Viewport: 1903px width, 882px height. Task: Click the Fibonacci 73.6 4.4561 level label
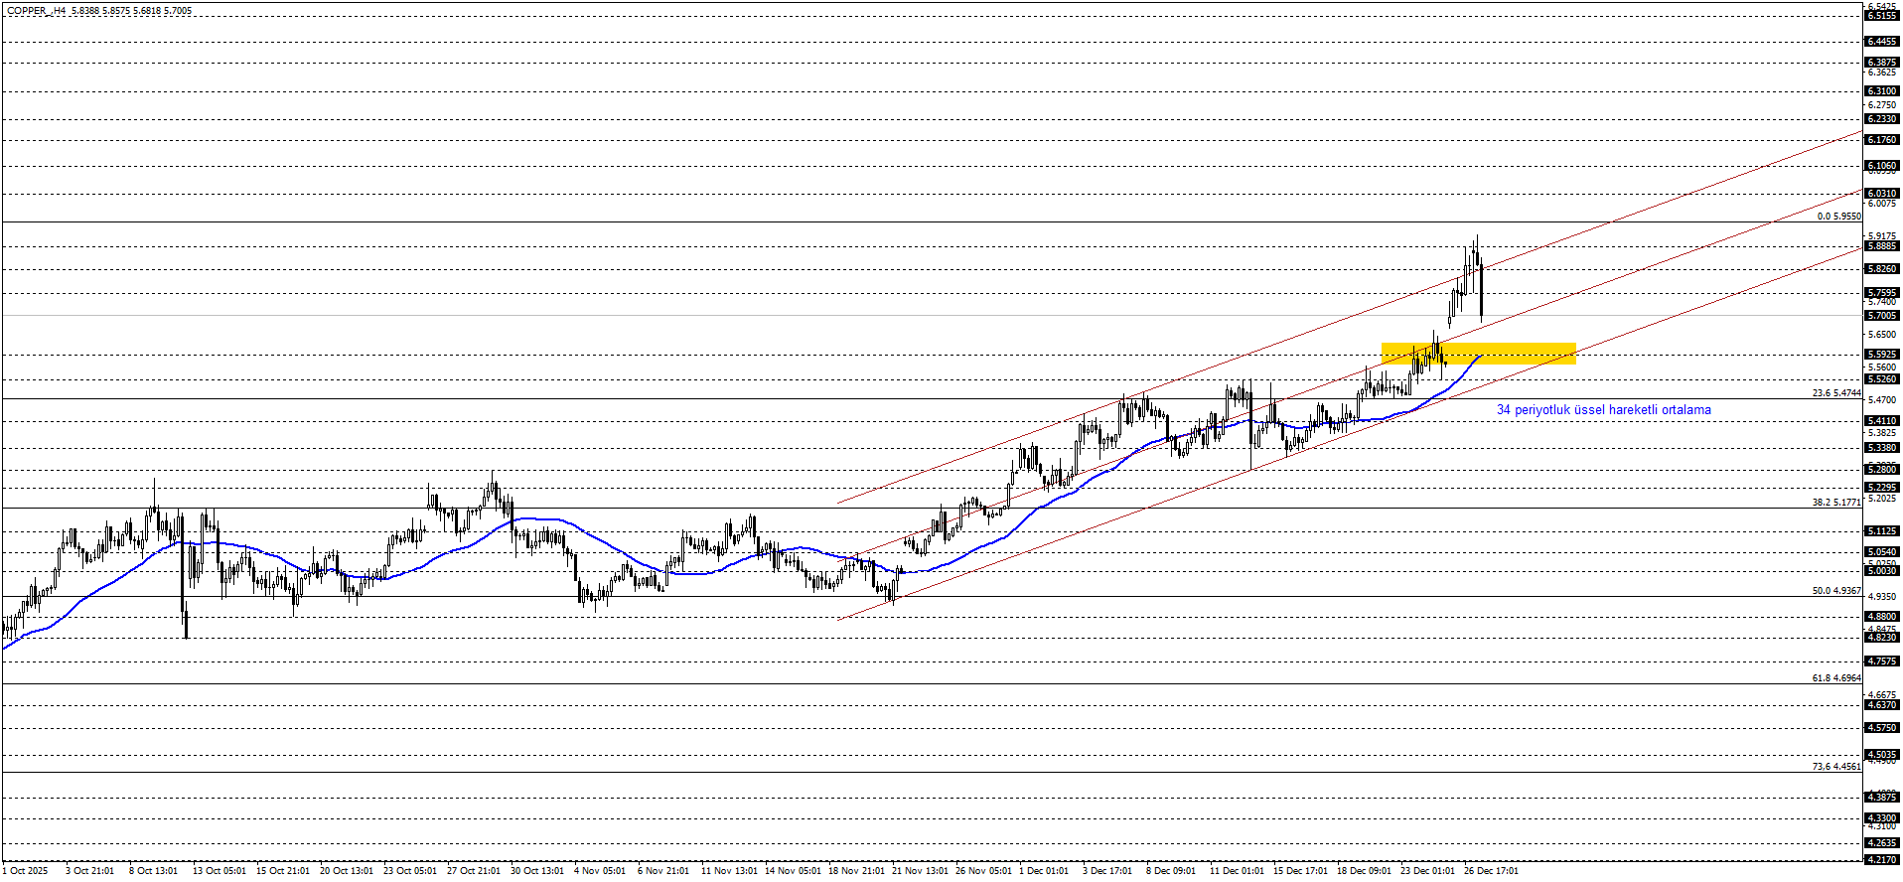pyautogui.click(x=1836, y=767)
